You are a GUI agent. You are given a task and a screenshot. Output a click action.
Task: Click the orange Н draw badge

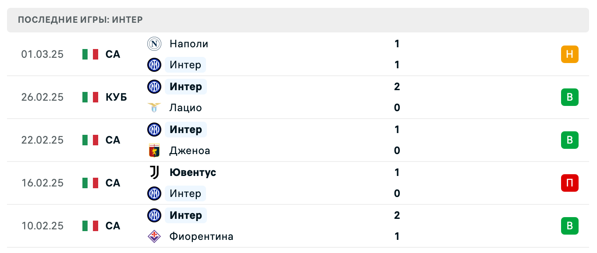(x=569, y=54)
